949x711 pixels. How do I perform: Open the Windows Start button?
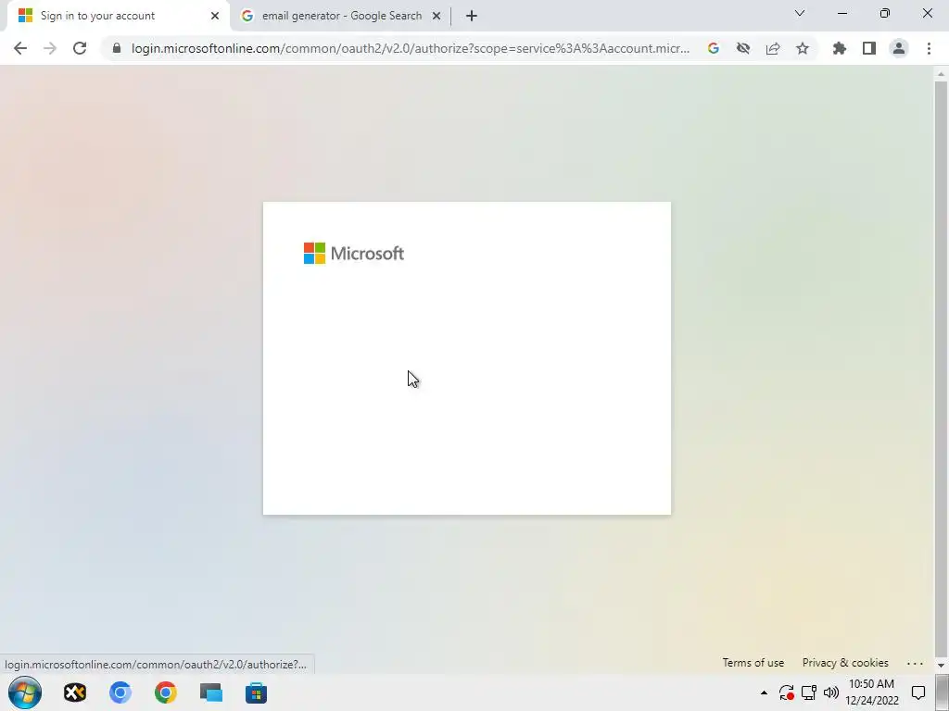pyautogui.click(x=25, y=692)
